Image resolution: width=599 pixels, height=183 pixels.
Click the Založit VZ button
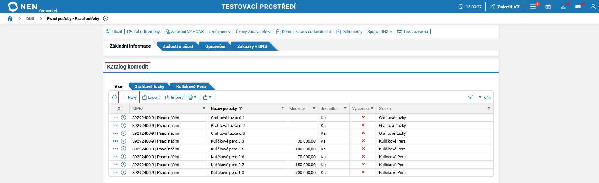(x=505, y=7)
